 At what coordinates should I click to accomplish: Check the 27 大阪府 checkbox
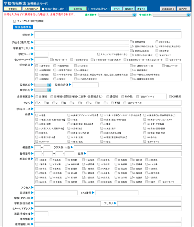99,169
